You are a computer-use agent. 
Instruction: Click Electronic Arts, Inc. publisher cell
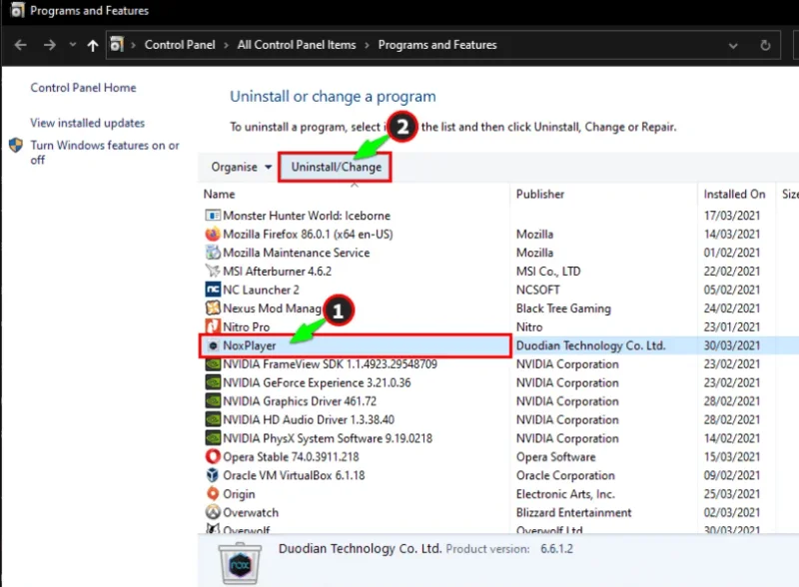coord(565,494)
